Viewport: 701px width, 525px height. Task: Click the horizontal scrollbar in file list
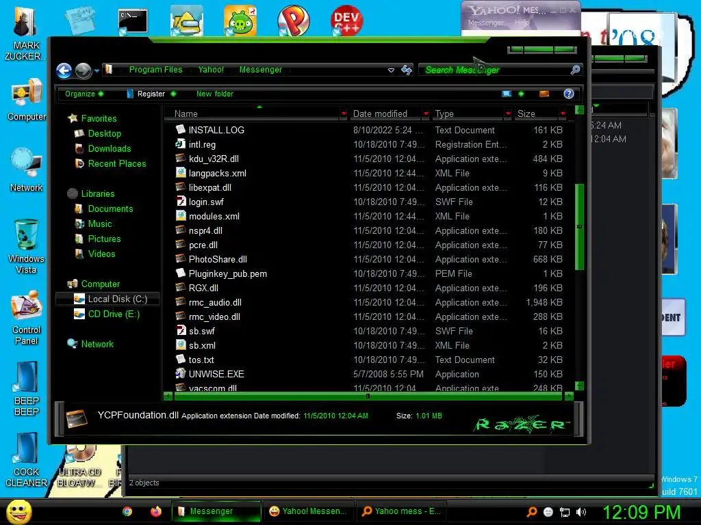(x=368, y=396)
